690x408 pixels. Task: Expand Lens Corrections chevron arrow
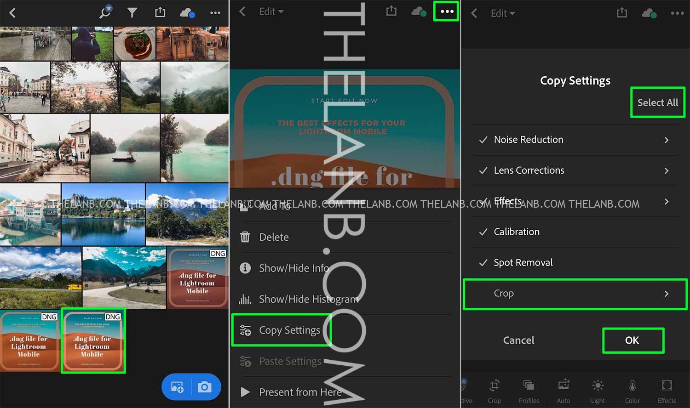pyautogui.click(x=666, y=170)
